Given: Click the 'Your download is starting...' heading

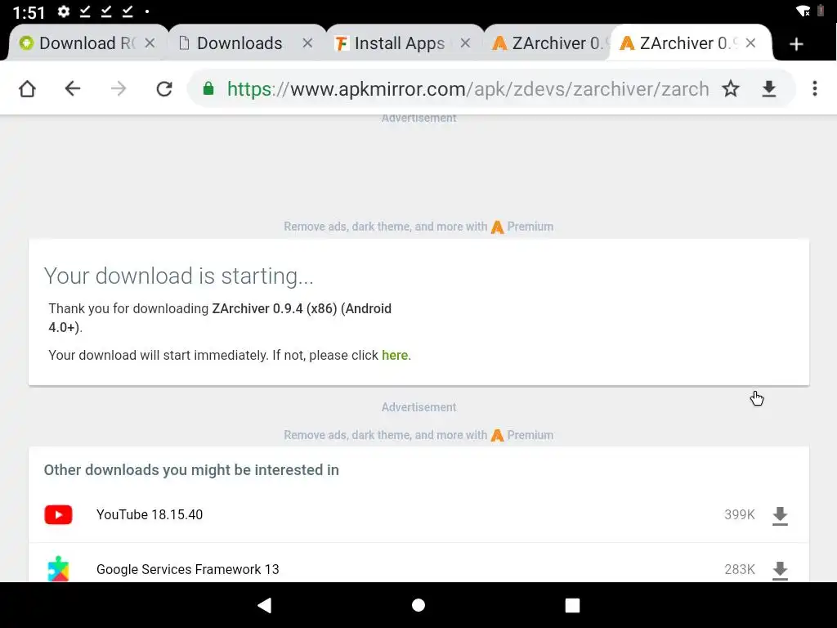Looking at the screenshot, I should [x=178, y=276].
